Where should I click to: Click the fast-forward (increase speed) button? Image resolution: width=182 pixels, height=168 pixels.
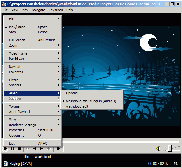point(42,149)
